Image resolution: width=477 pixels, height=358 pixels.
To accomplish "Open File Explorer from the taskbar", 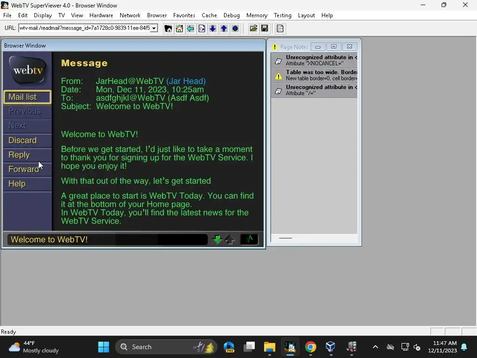I will point(270,347).
